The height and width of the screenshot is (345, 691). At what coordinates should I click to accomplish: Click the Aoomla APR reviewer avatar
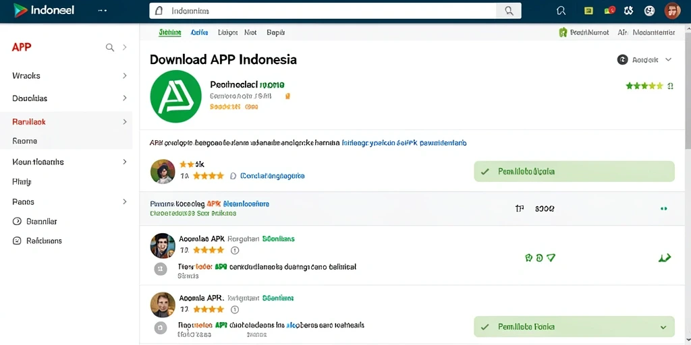(x=163, y=305)
